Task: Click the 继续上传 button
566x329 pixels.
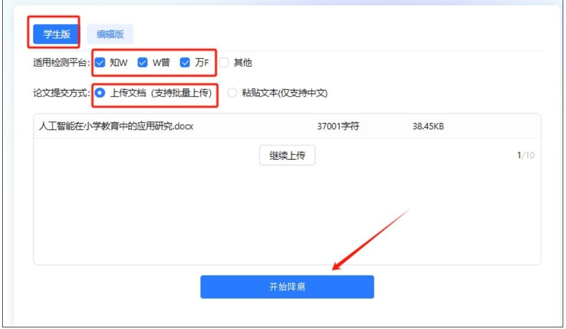Action: coord(287,155)
